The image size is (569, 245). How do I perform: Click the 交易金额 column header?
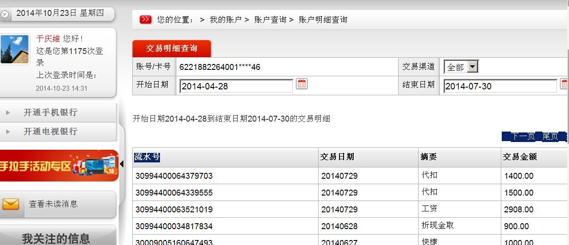click(520, 157)
